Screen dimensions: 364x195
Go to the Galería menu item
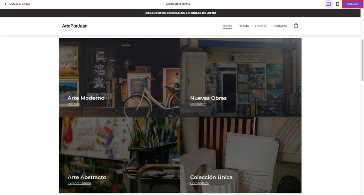(x=261, y=26)
